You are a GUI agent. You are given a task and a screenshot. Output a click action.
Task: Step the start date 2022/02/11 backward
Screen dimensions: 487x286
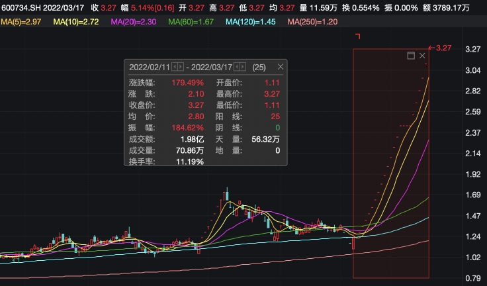(175, 67)
